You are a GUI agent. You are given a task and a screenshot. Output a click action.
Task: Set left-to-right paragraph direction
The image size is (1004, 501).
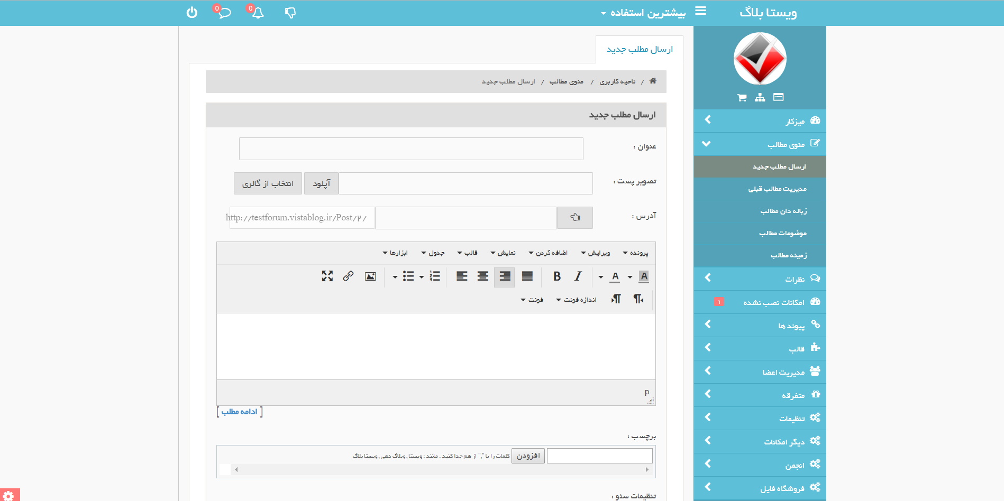pyautogui.click(x=616, y=299)
